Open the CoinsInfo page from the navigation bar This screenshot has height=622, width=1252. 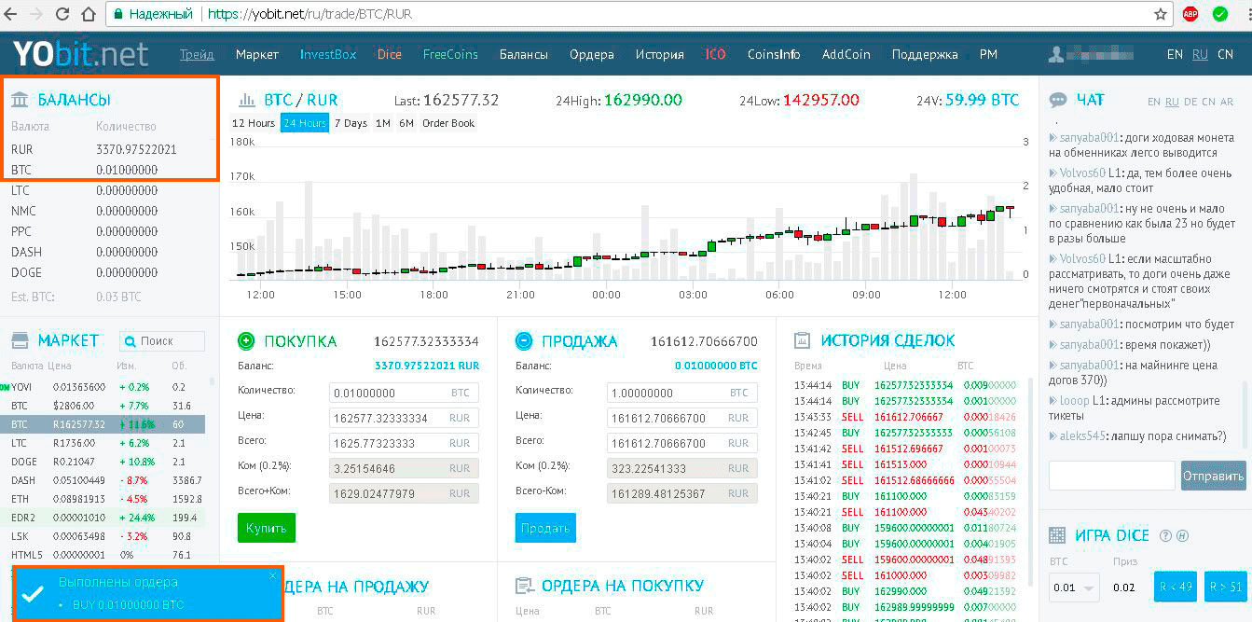click(x=774, y=54)
